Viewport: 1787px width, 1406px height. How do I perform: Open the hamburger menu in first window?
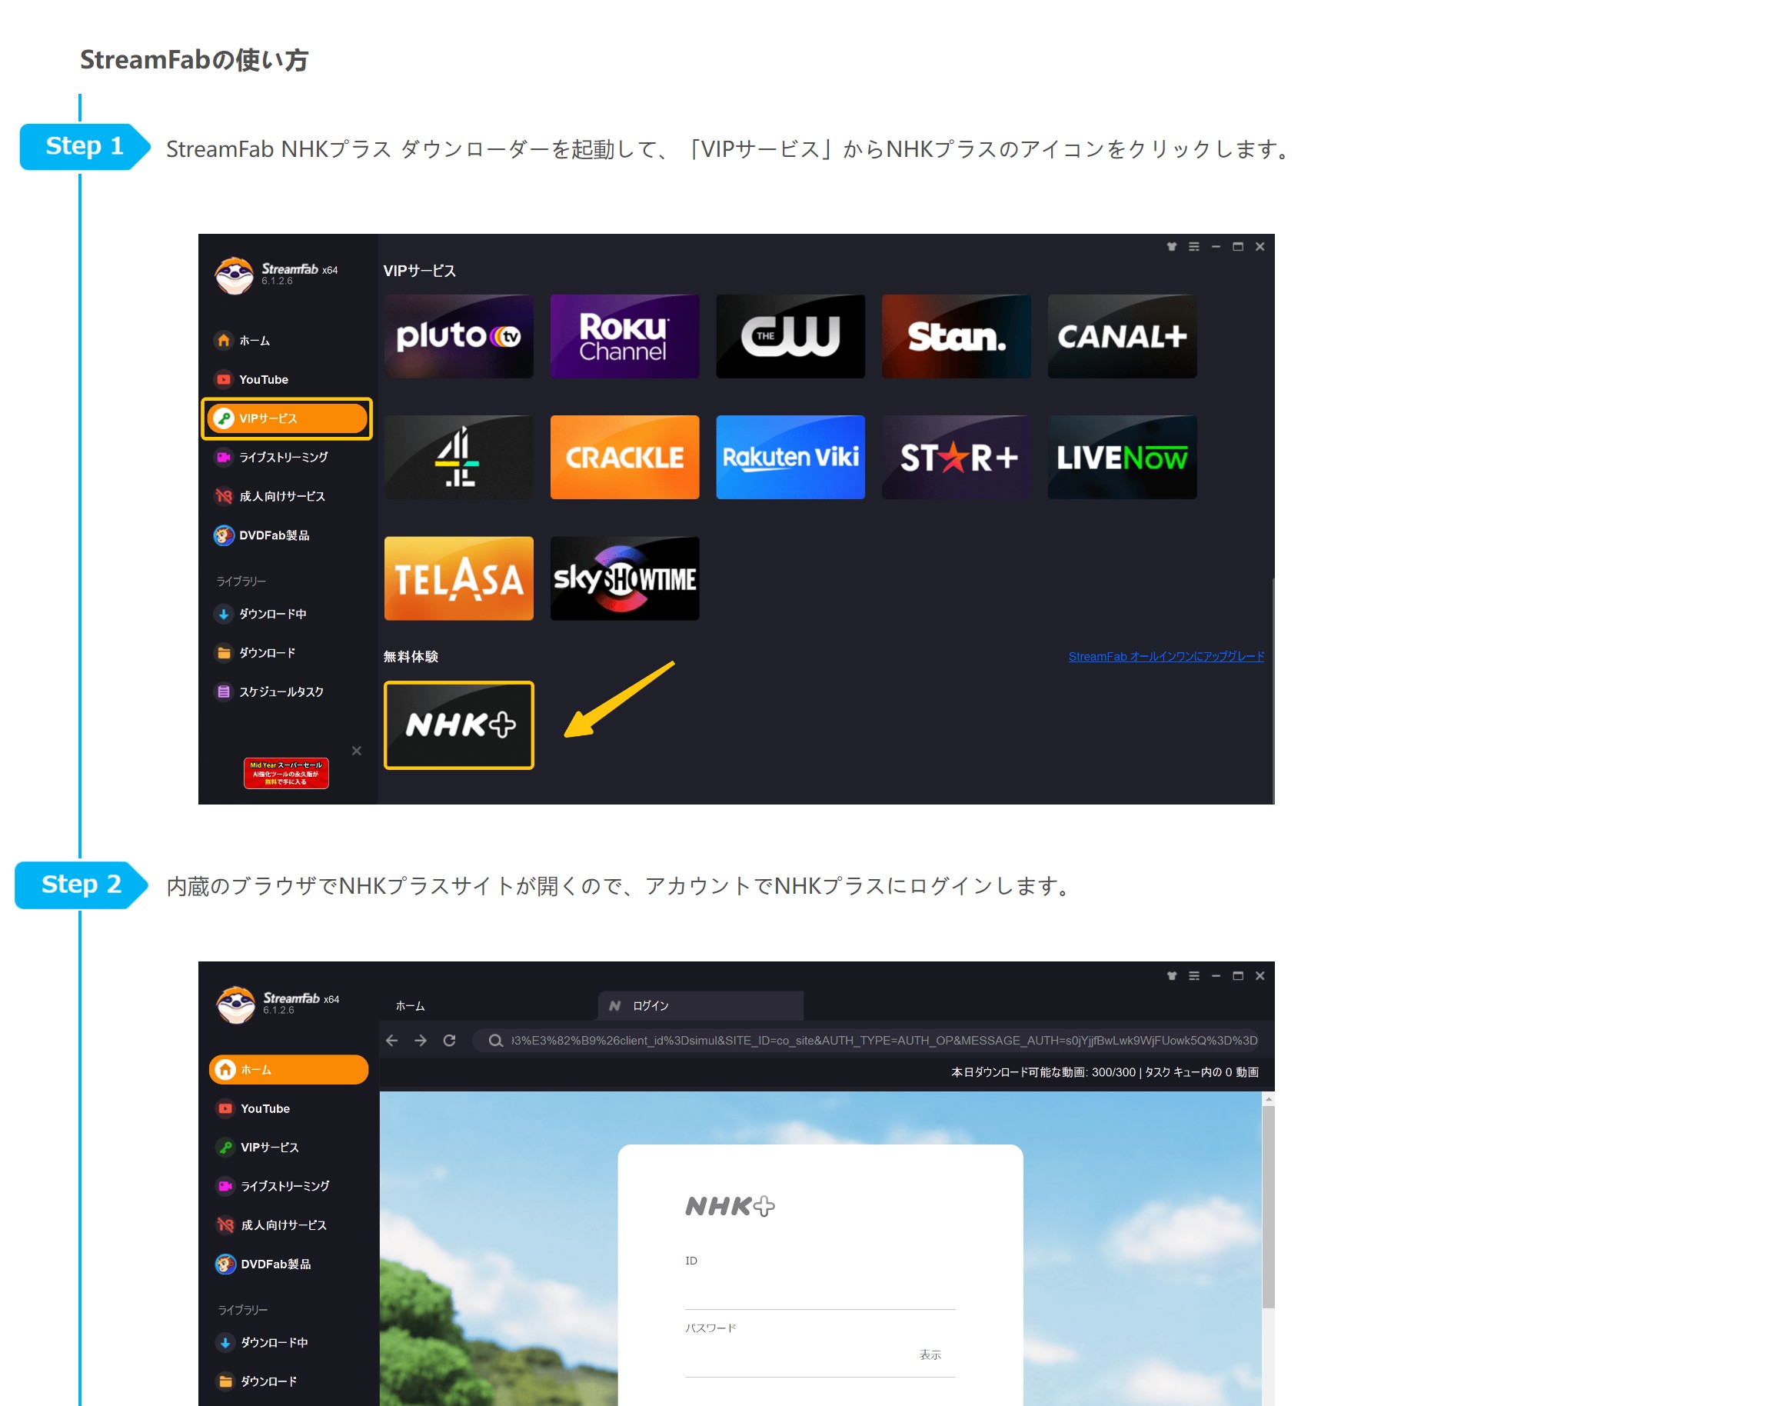(x=1194, y=247)
